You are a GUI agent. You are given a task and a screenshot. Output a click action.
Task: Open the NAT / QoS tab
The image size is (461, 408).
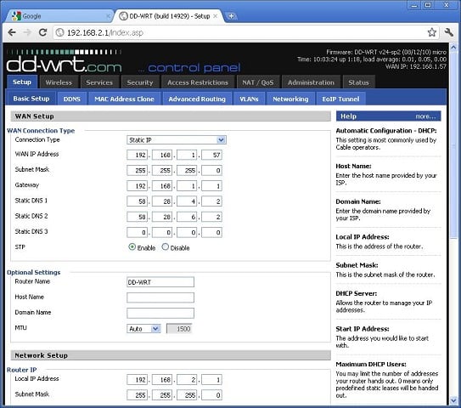pos(258,82)
